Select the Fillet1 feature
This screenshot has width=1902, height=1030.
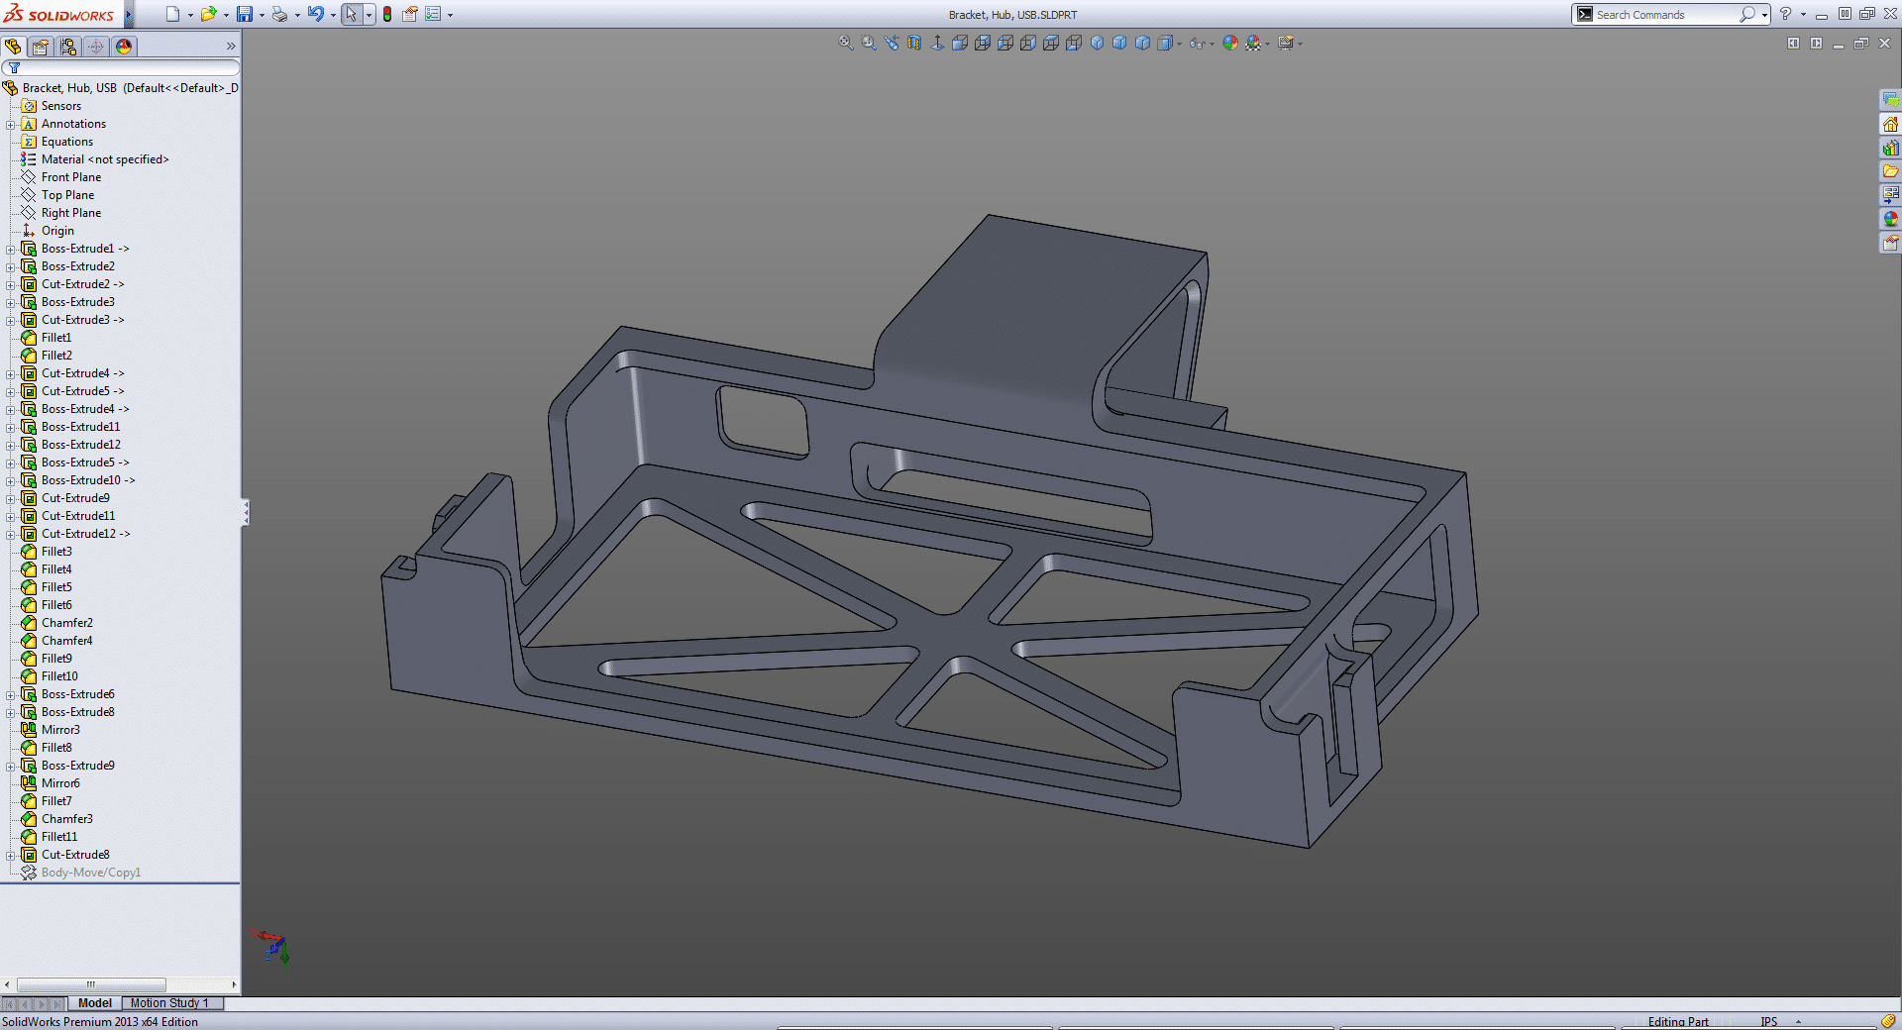(x=56, y=338)
